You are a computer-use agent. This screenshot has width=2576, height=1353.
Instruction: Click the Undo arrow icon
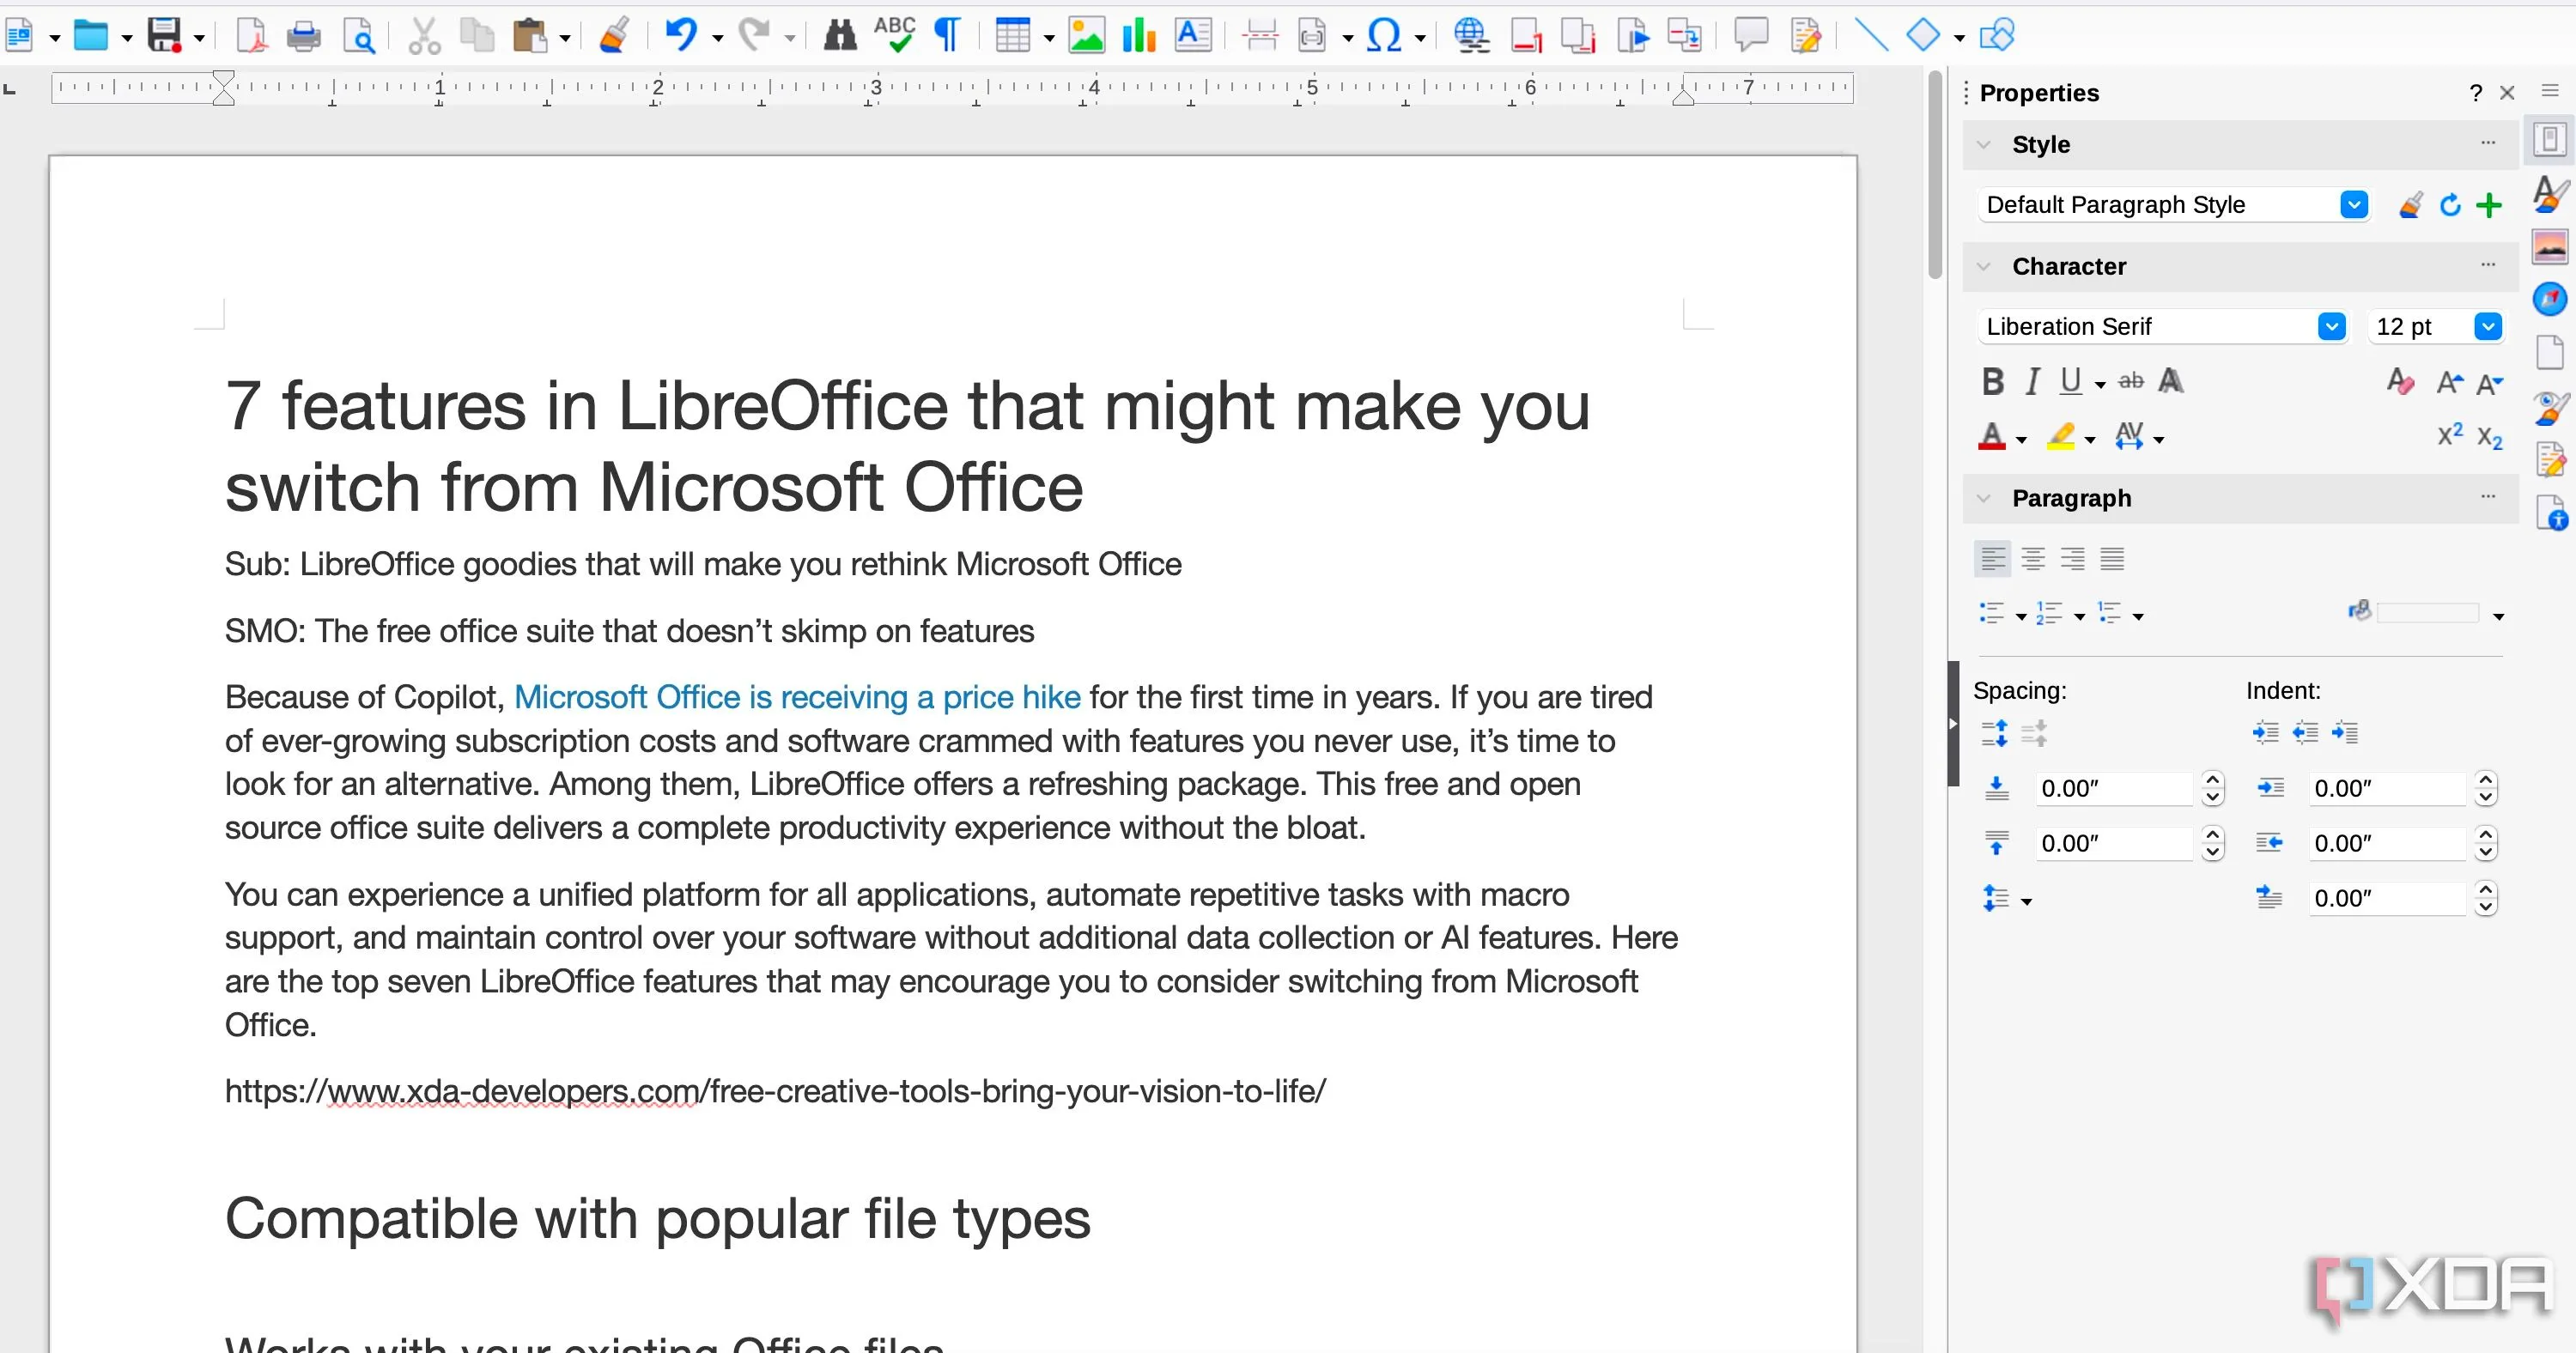pyautogui.click(x=681, y=36)
